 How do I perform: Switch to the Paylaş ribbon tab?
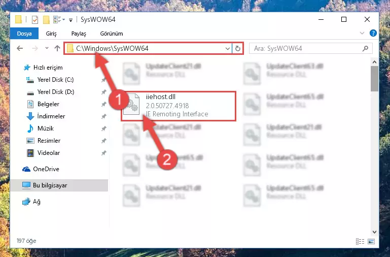pos(79,34)
